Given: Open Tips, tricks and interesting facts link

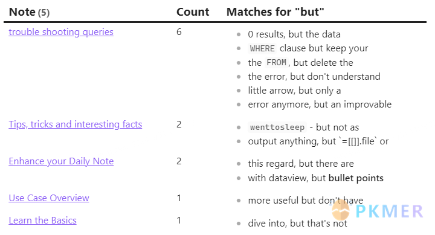Looking at the screenshot, I should 75,124.
